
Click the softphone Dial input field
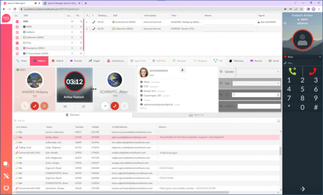point(303,63)
